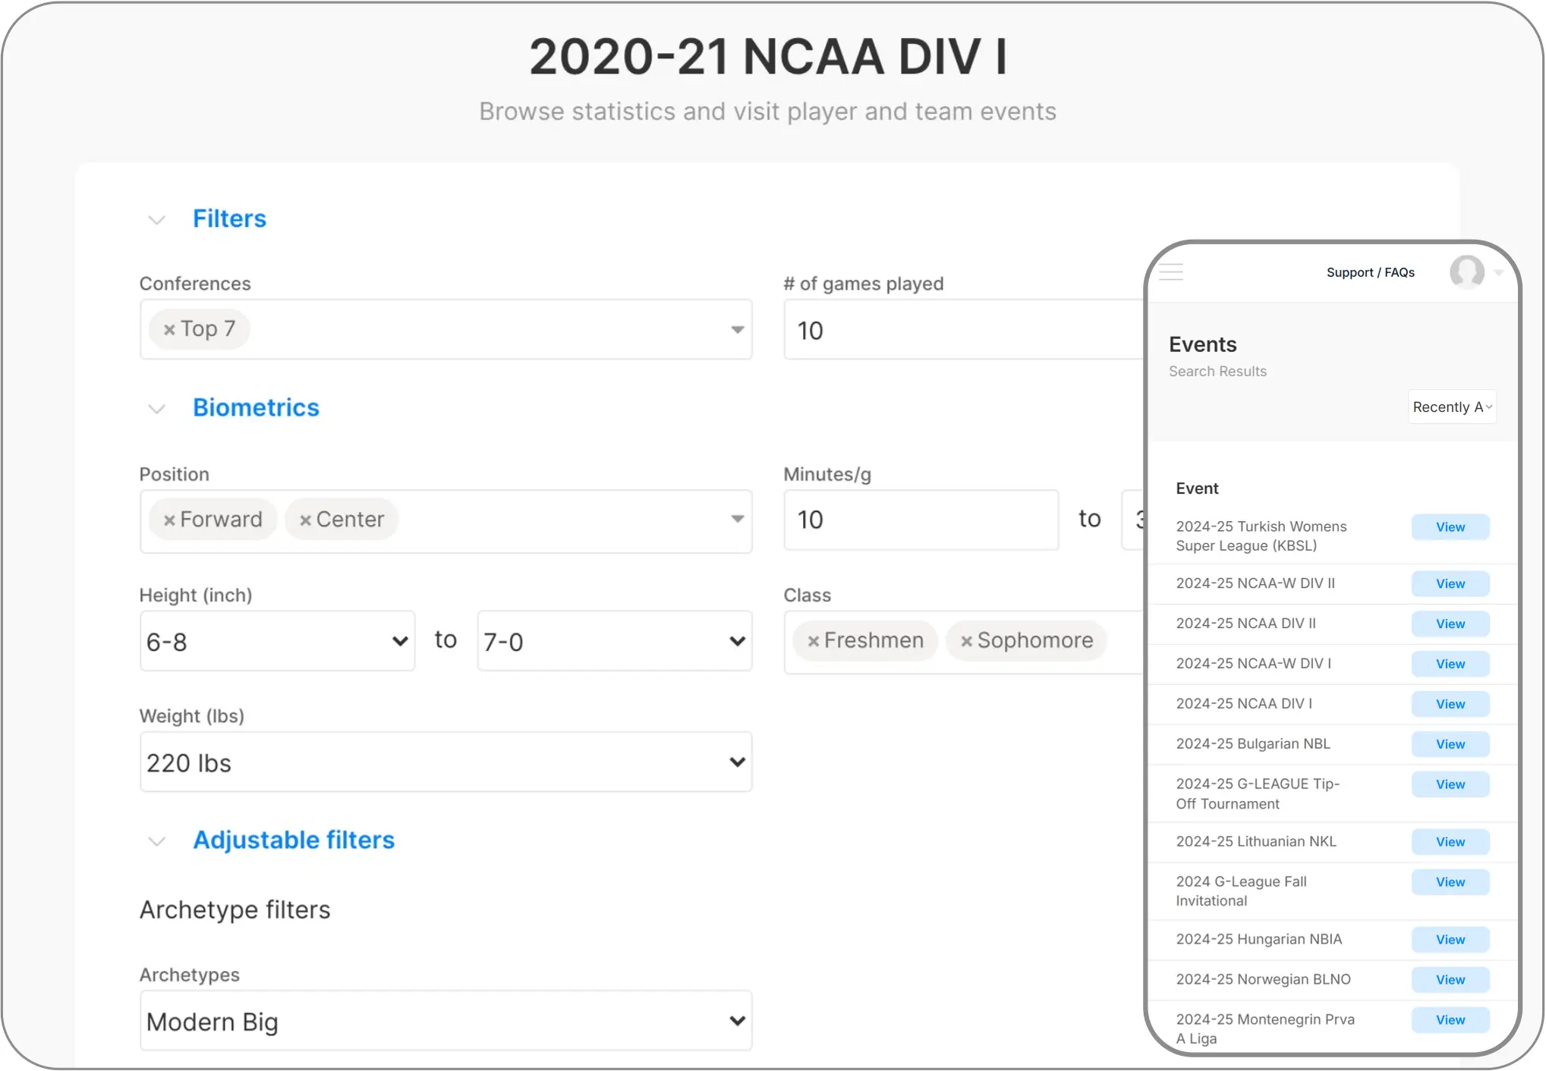
Task: Open the minimum height 6-8 dropdown
Action: click(278, 642)
